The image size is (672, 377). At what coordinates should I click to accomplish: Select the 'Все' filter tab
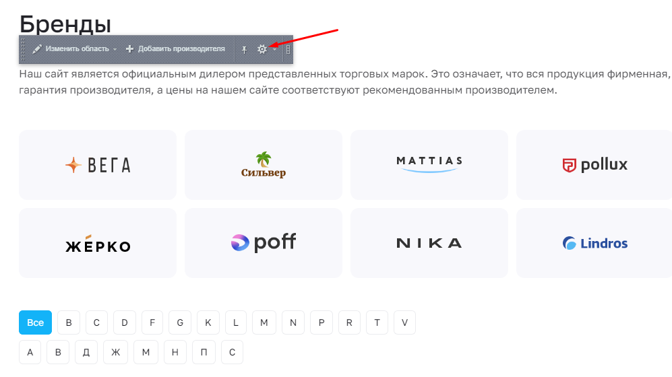pyautogui.click(x=35, y=322)
